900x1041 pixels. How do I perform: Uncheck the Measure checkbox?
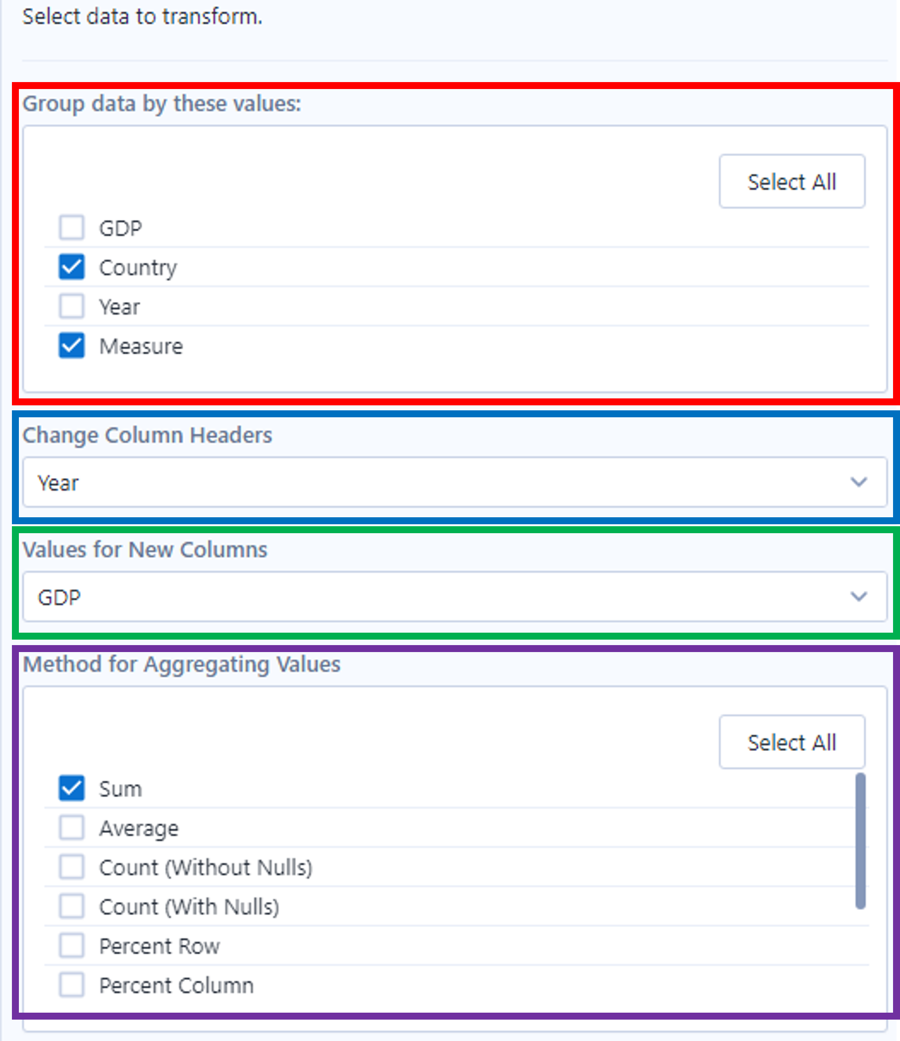72,346
